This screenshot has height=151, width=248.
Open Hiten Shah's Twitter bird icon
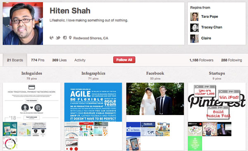[58, 38]
